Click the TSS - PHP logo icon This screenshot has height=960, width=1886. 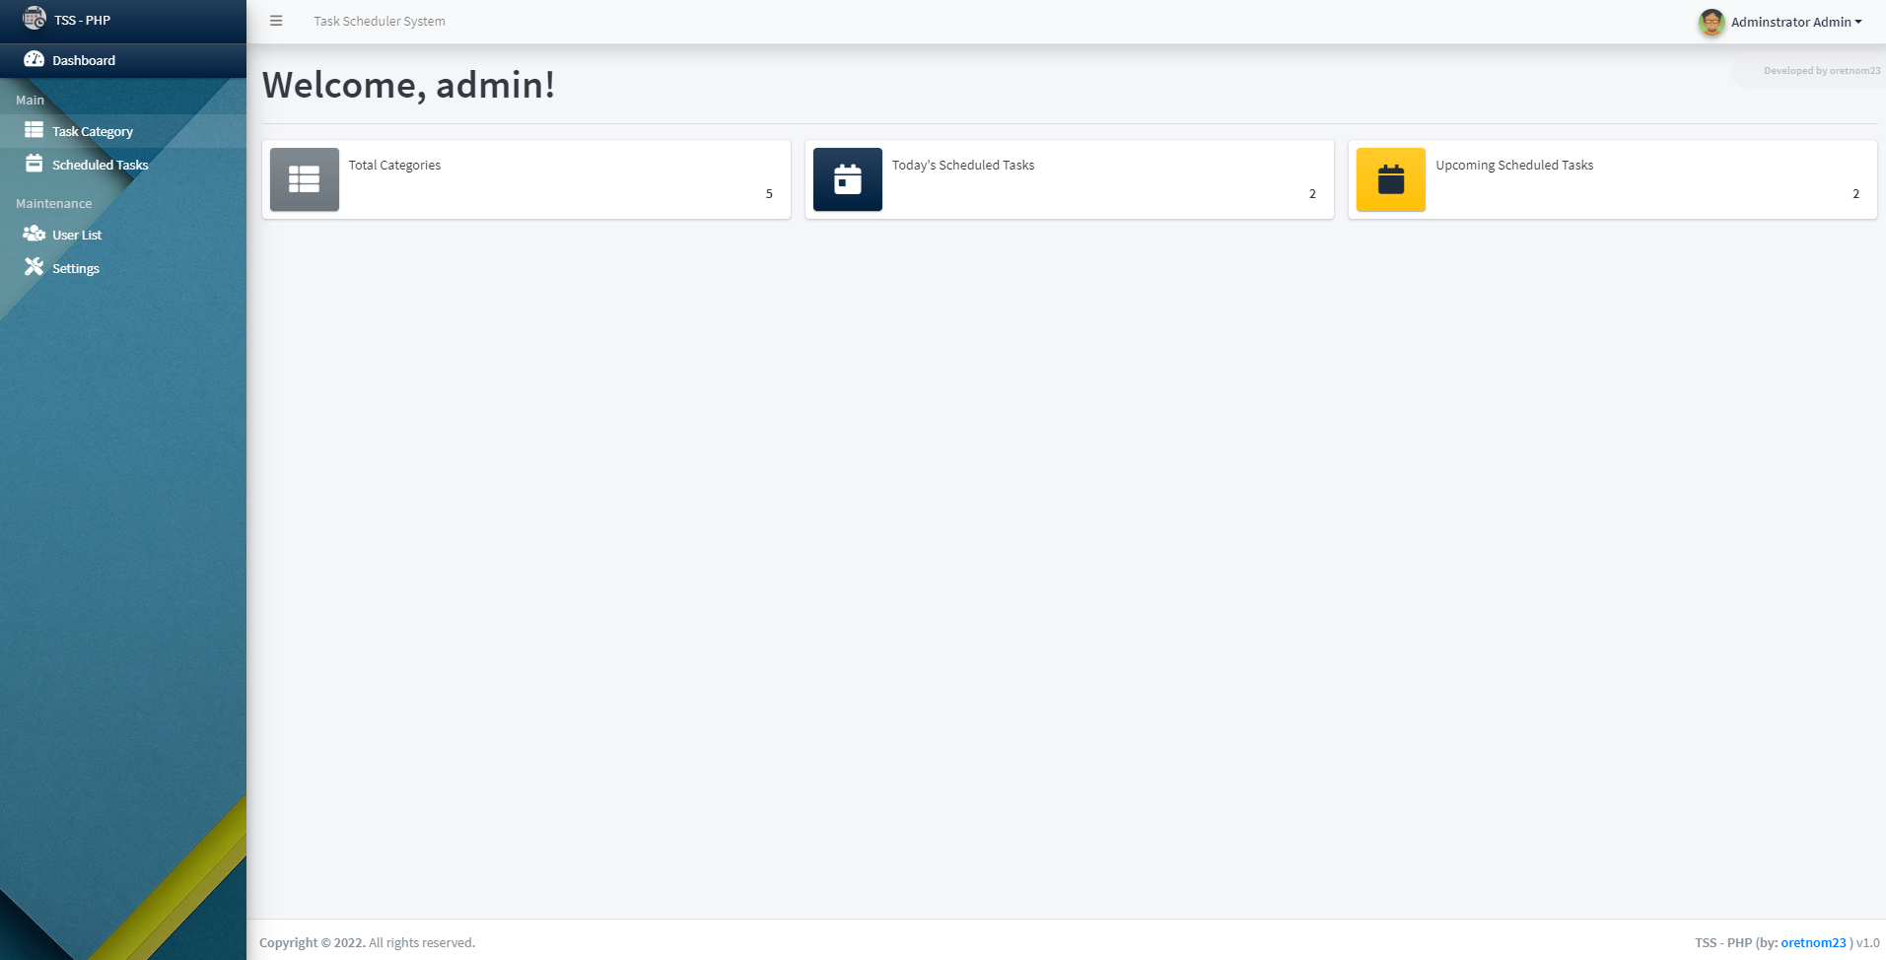click(x=35, y=18)
